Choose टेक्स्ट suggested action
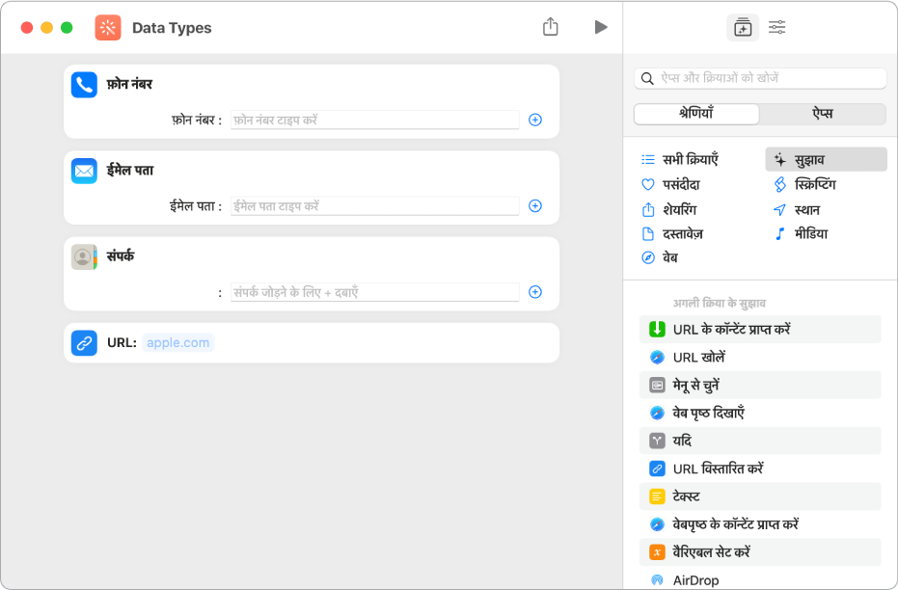 coord(760,496)
